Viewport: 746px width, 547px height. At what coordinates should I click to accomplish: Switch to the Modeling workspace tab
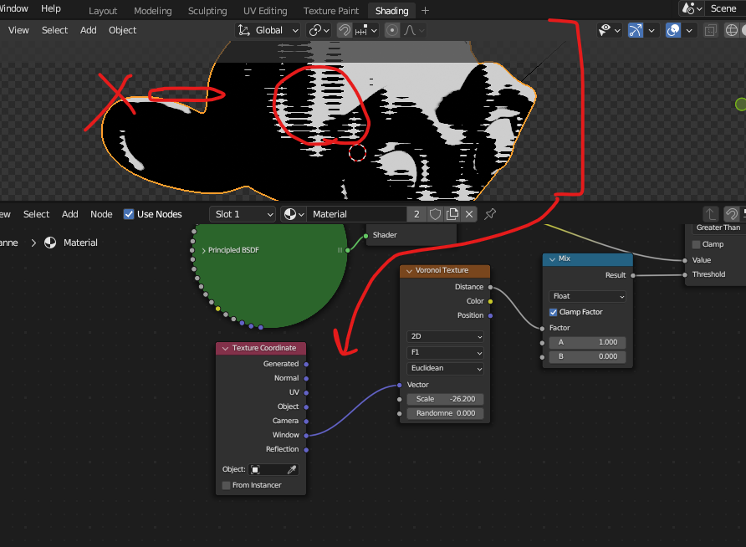(153, 11)
